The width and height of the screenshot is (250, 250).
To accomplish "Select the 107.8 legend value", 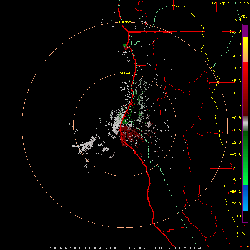I will 235,31.
